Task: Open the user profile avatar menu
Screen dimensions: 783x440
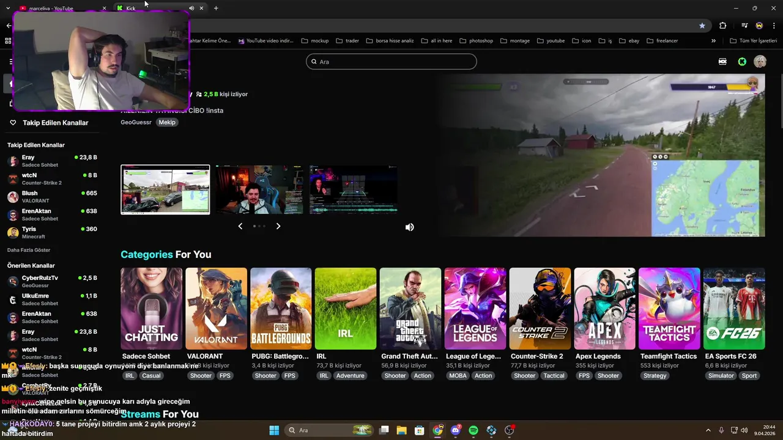Action: [x=760, y=62]
